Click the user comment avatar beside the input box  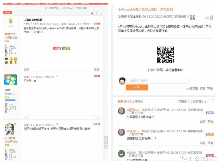click(x=122, y=81)
